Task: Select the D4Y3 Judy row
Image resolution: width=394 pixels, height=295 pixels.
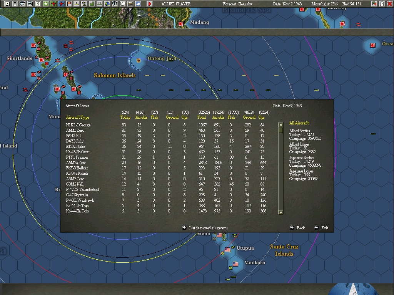Action: (x=166, y=141)
